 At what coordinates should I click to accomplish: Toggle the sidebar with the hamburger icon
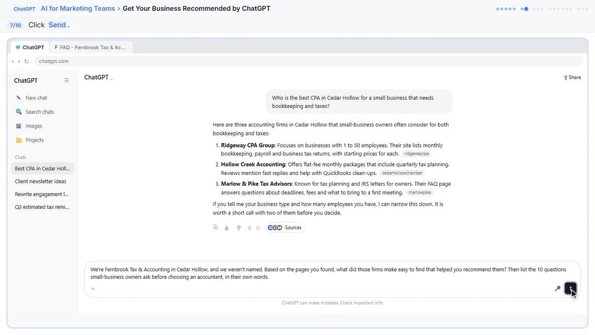tap(66, 80)
